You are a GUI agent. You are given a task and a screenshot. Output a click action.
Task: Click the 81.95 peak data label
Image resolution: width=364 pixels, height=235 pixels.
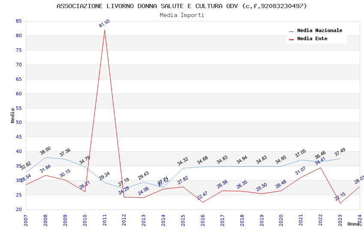point(104,23)
